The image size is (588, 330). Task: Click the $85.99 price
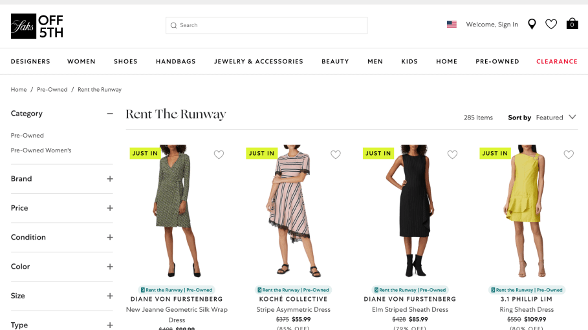pos(418,320)
